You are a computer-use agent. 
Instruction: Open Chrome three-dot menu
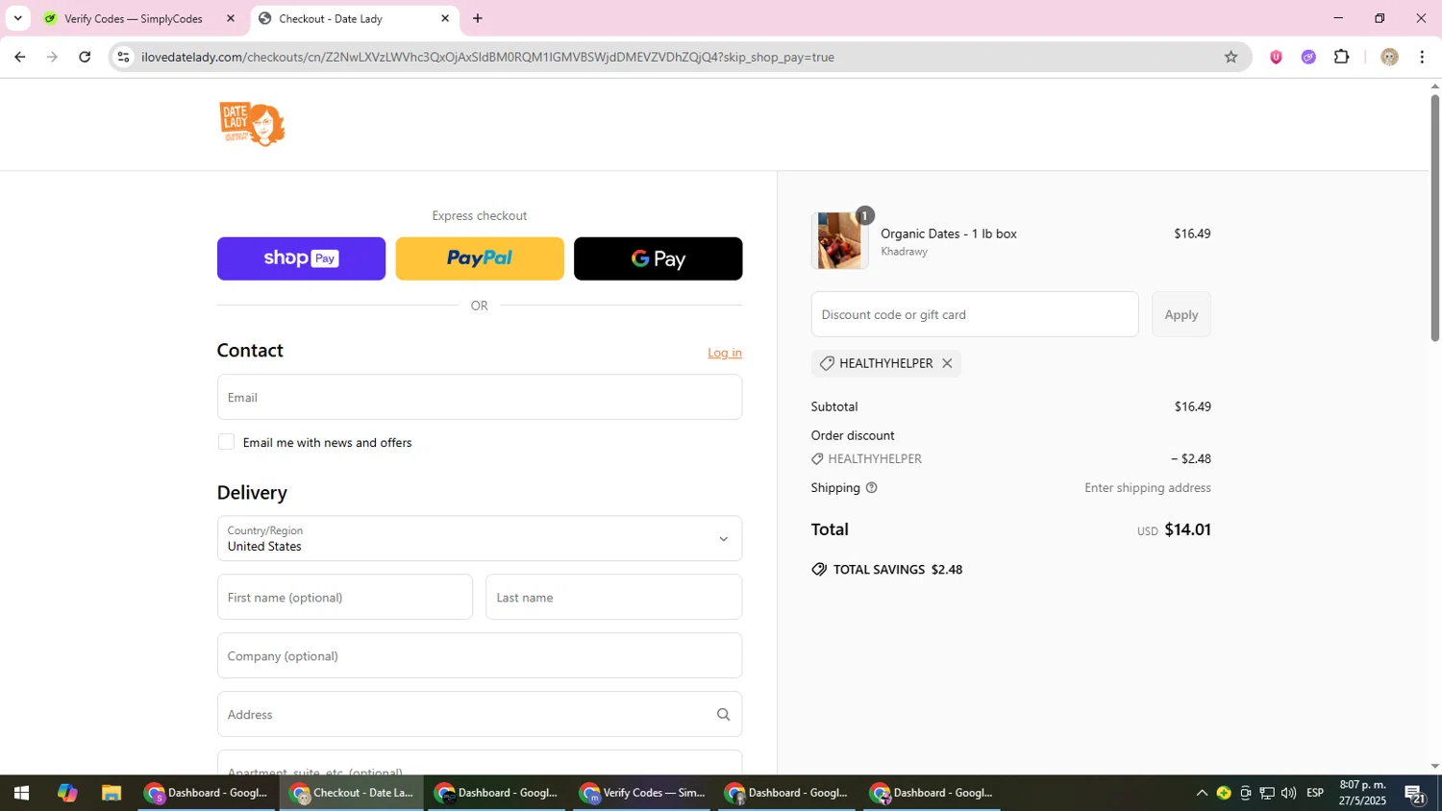click(1422, 57)
